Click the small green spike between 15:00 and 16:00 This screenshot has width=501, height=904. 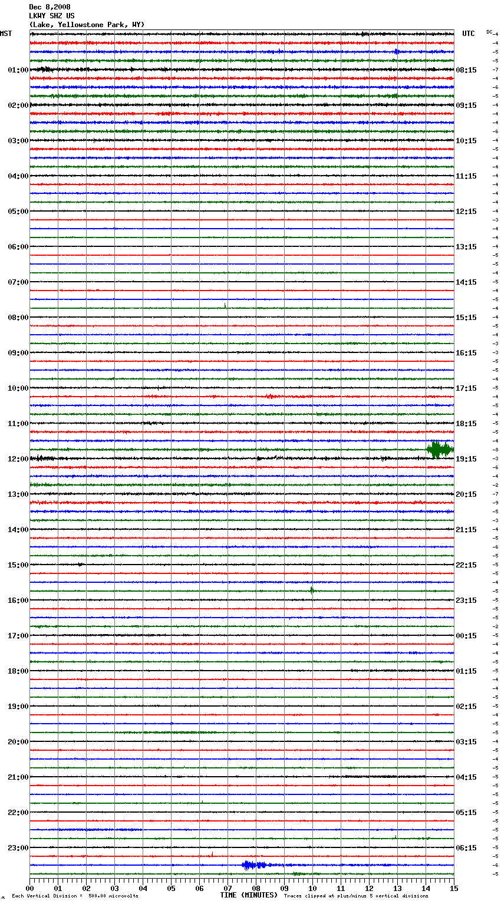[x=312, y=590]
